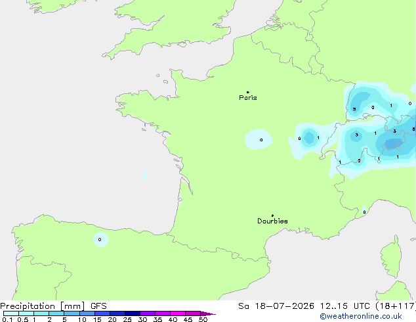Select the Dourbies location dot marker

click(x=272, y=216)
